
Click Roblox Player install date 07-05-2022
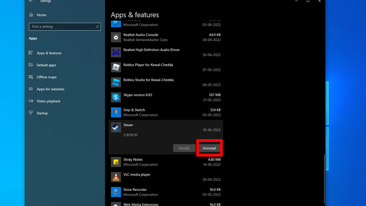tap(211, 70)
